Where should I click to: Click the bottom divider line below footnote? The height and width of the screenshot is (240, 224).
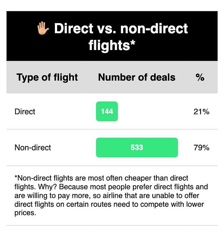click(112, 225)
